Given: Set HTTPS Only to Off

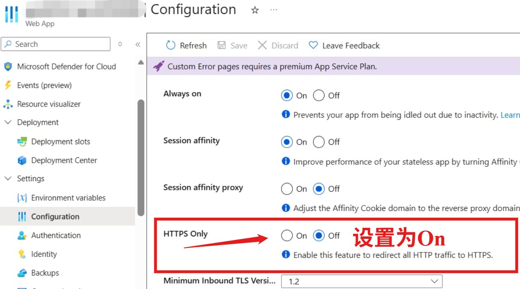Looking at the screenshot, I should [319, 236].
